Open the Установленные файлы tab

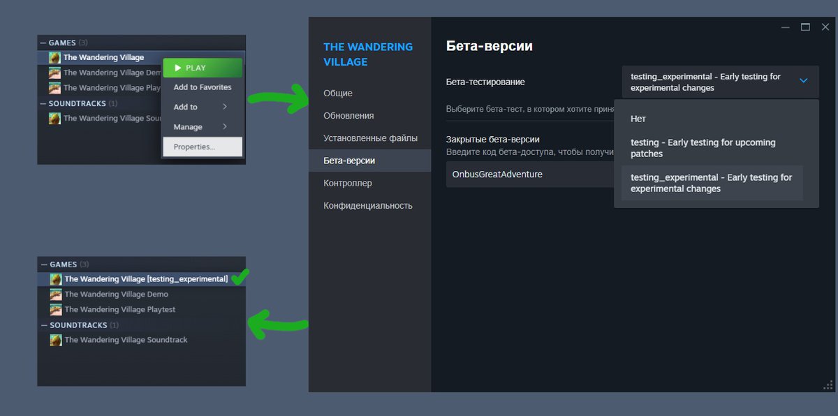(370, 138)
